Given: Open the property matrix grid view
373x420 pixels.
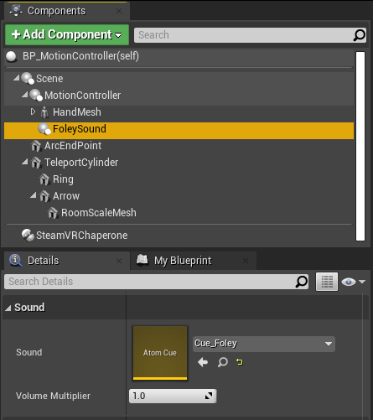Looking at the screenshot, I should click(x=327, y=282).
